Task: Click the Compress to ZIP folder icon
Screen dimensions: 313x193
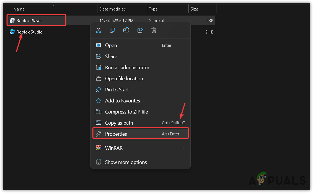Action: pyautogui.click(x=99, y=112)
